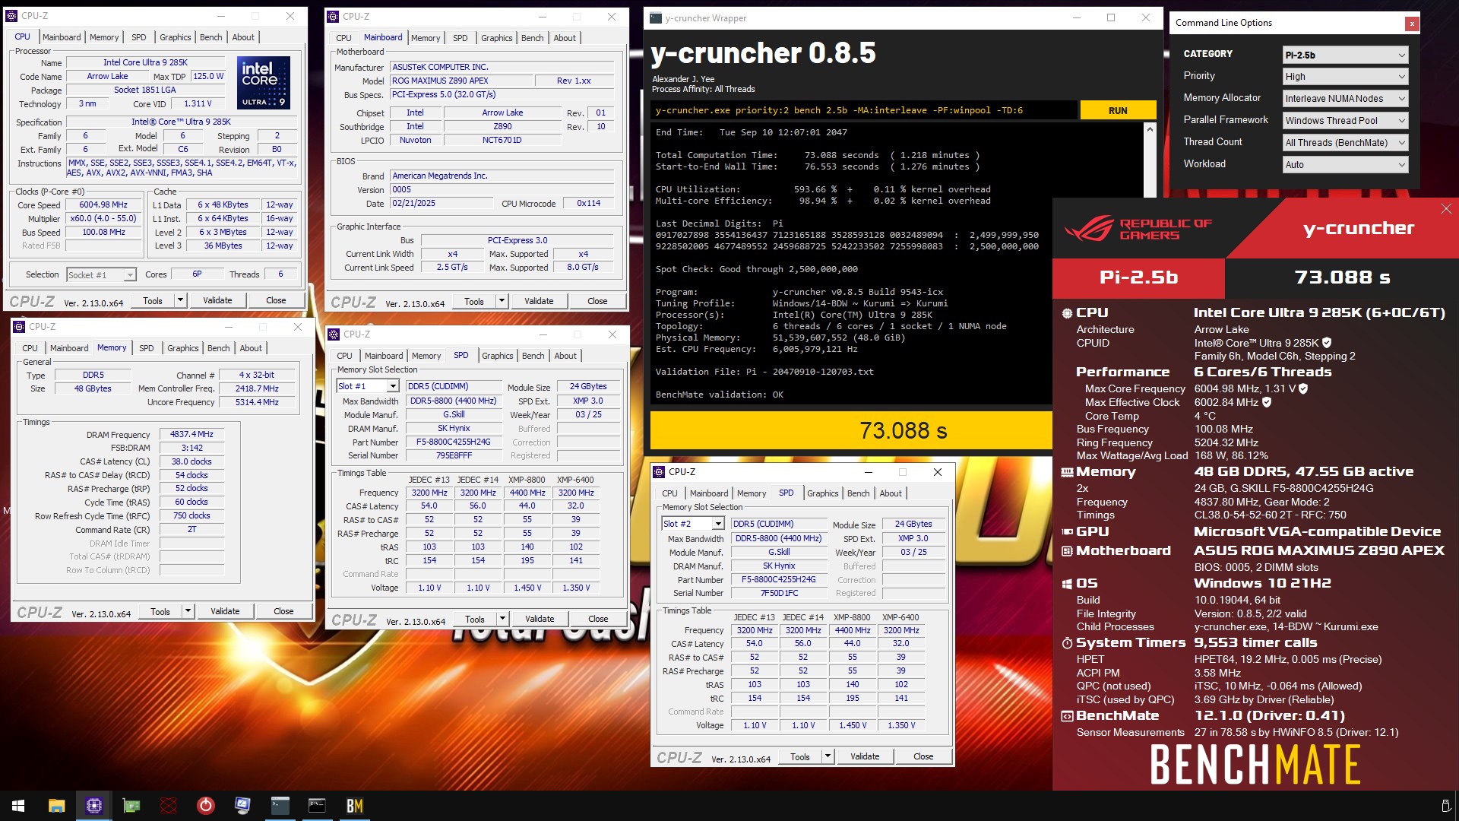Open SPD tab in the CPU-Z Memory window
This screenshot has width=1459, height=821.
(x=147, y=348)
